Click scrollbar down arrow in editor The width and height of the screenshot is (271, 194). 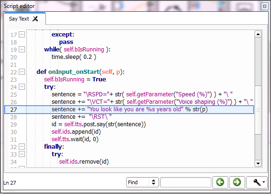point(258,164)
